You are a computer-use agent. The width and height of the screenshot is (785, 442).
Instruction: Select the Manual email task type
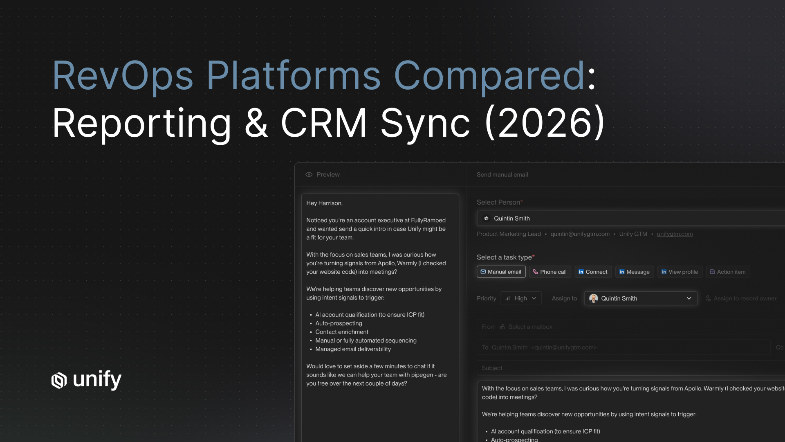point(501,272)
